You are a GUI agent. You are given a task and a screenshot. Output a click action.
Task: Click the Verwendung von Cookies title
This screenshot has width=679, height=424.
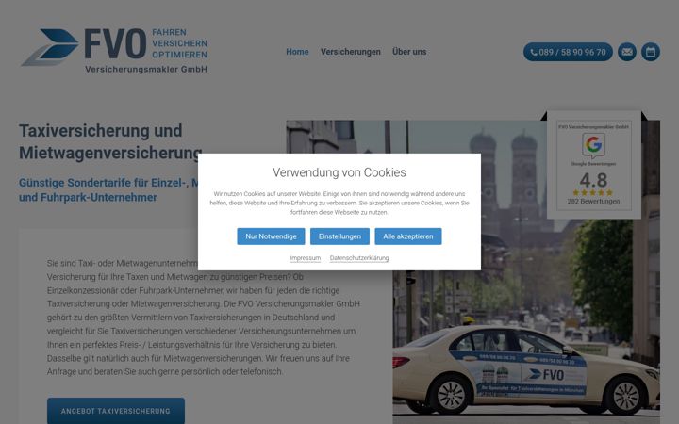(339, 172)
